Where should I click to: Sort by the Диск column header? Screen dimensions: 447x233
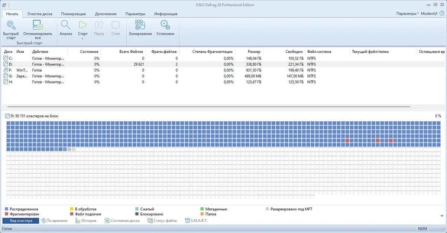tap(8, 52)
